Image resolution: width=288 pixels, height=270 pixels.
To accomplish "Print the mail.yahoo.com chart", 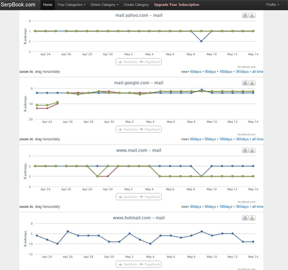I will (x=245, y=15).
